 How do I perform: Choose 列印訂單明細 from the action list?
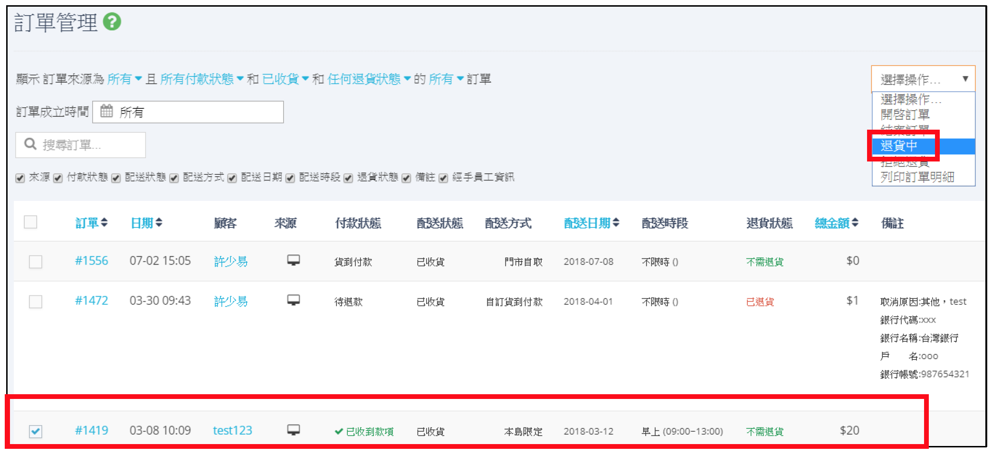tap(923, 177)
